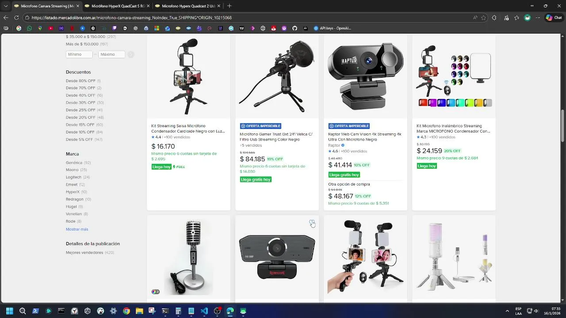
Task: Filter discounts Desde 80% OFF
Action: (83, 81)
